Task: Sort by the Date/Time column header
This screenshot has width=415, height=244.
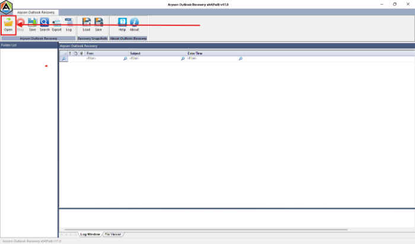Action: click(215, 53)
